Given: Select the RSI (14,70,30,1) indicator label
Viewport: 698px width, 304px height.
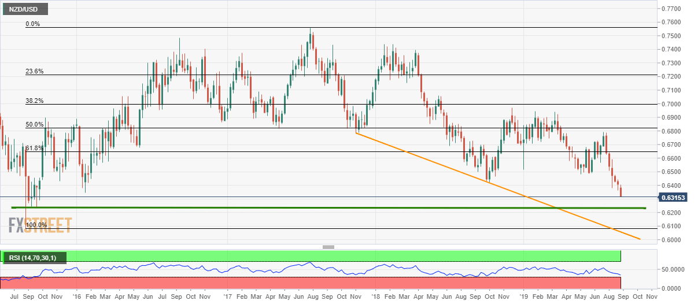Looking at the screenshot, I should tap(34, 257).
